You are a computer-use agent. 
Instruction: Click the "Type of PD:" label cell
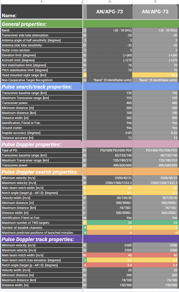41,150
